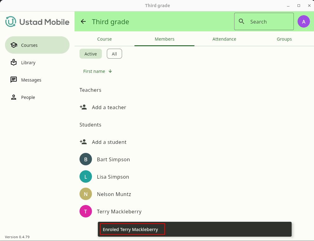
Task: Switch to the Attendance tab
Action: point(224,39)
